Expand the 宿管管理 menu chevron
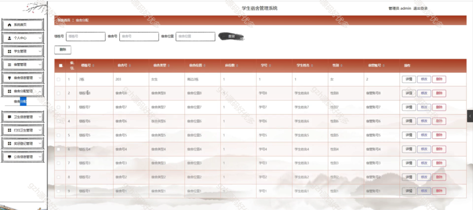The height and width of the screenshot is (210, 473). click(40, 64)
